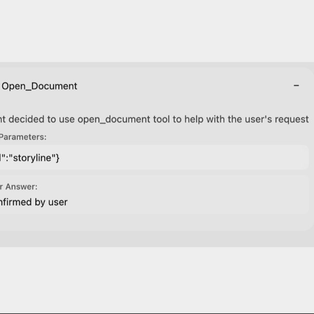Click the tool decision description sentence
Screen dimensions: 314x314
154,119
